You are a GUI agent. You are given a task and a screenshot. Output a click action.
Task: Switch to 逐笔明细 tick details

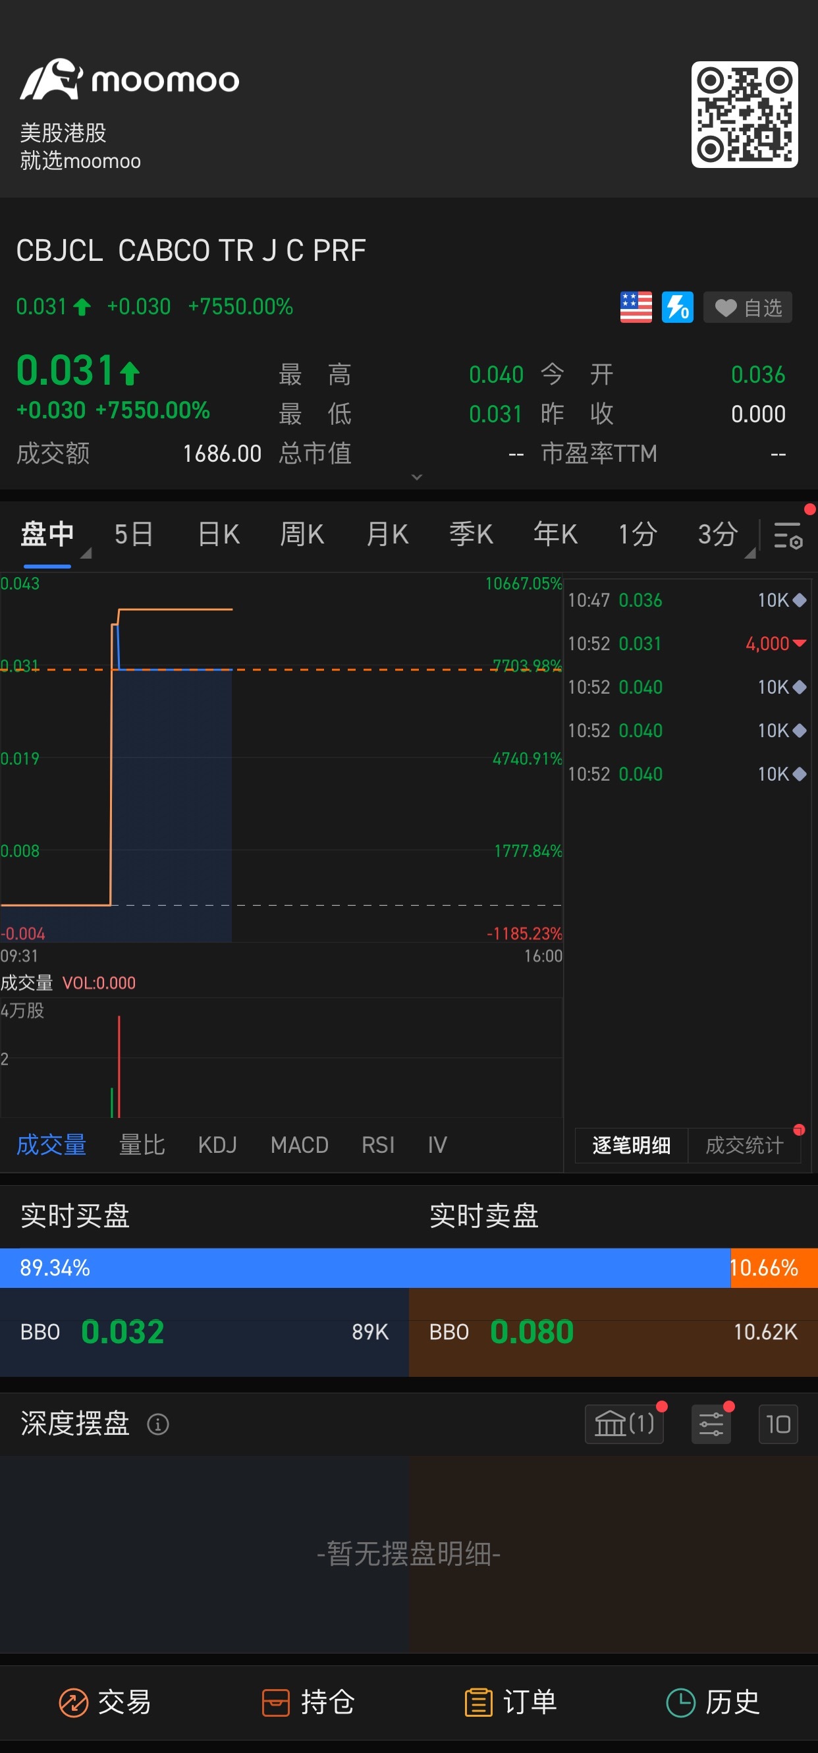point(631,1146)
